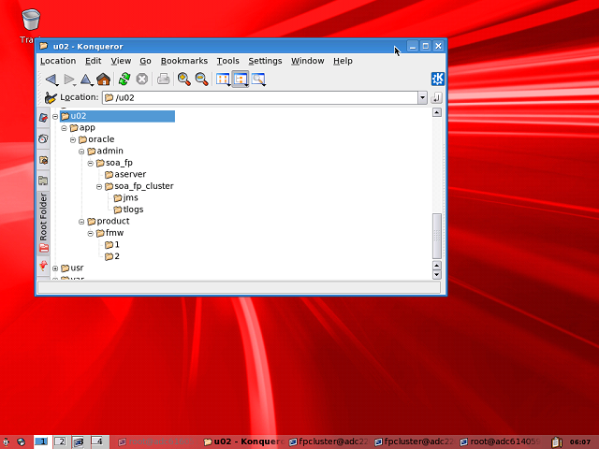Zoom in with the magnifier plus

(x=184, y=80)
